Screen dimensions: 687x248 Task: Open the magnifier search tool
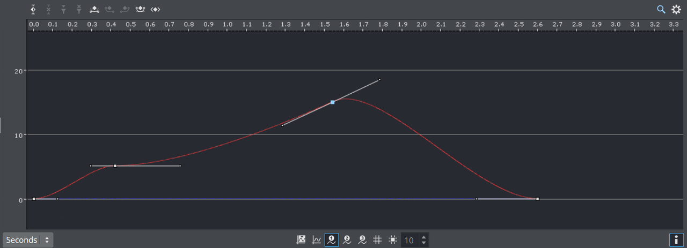661,9
